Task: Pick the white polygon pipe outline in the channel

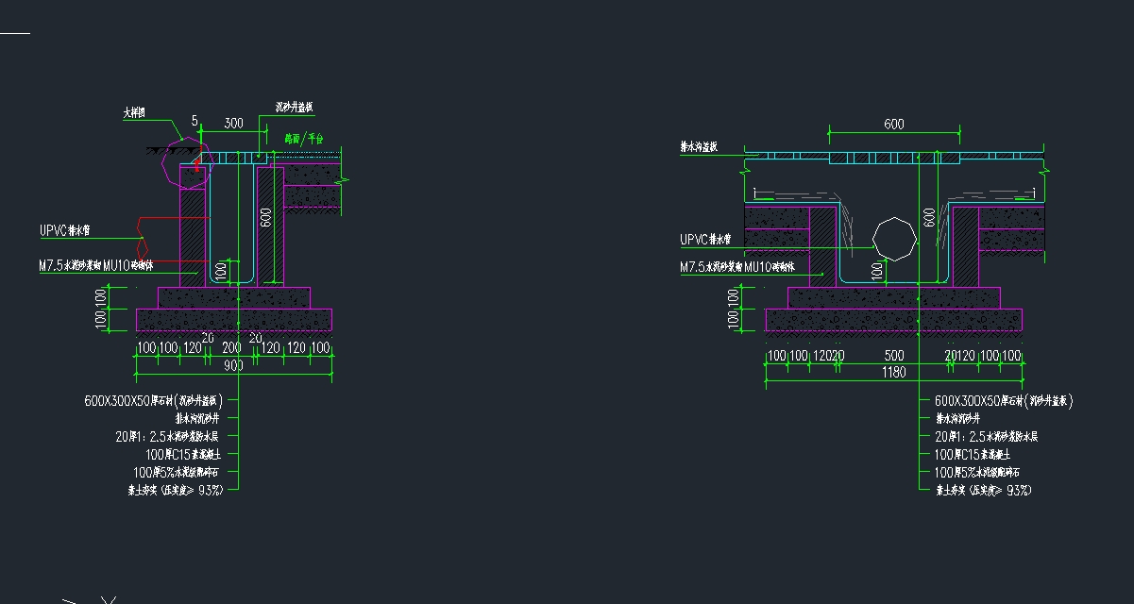Action: tap(894, 240)
